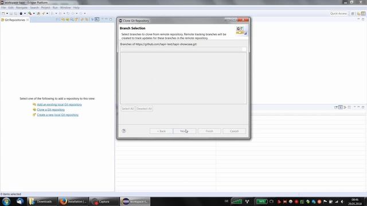
Task: Cancel the Clone Git Repository dialog
Action: (235, 131)
